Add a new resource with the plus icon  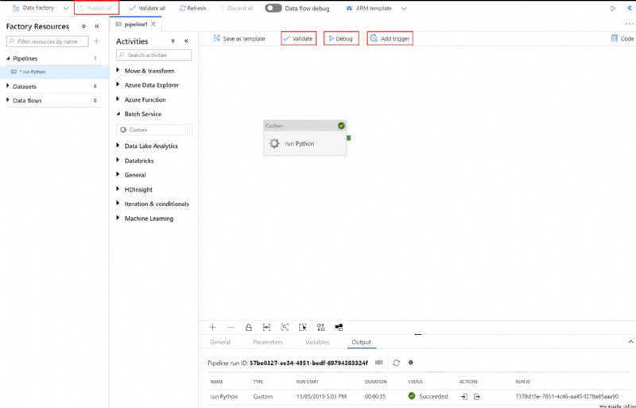tap(96, 41)
